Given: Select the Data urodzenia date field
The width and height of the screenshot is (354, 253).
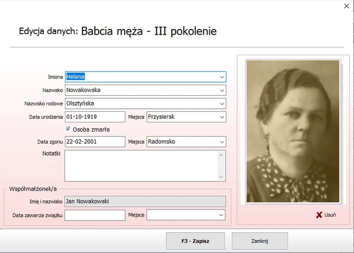Looking at the screenshot, I should pyautogui.click(x=95, y=117).
